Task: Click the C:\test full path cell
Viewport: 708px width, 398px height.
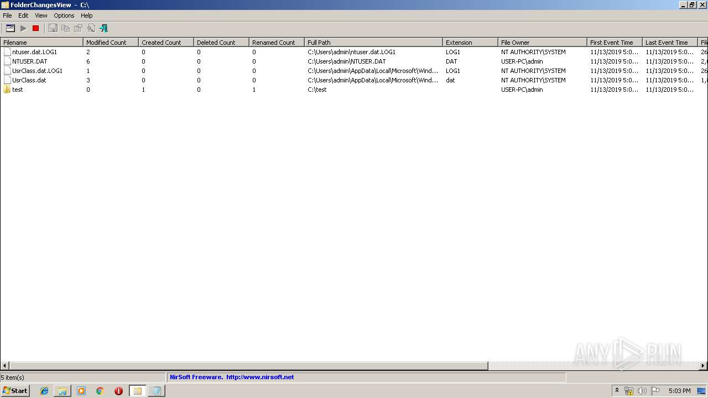Action: pyautogui.click(x=317, y=90)
